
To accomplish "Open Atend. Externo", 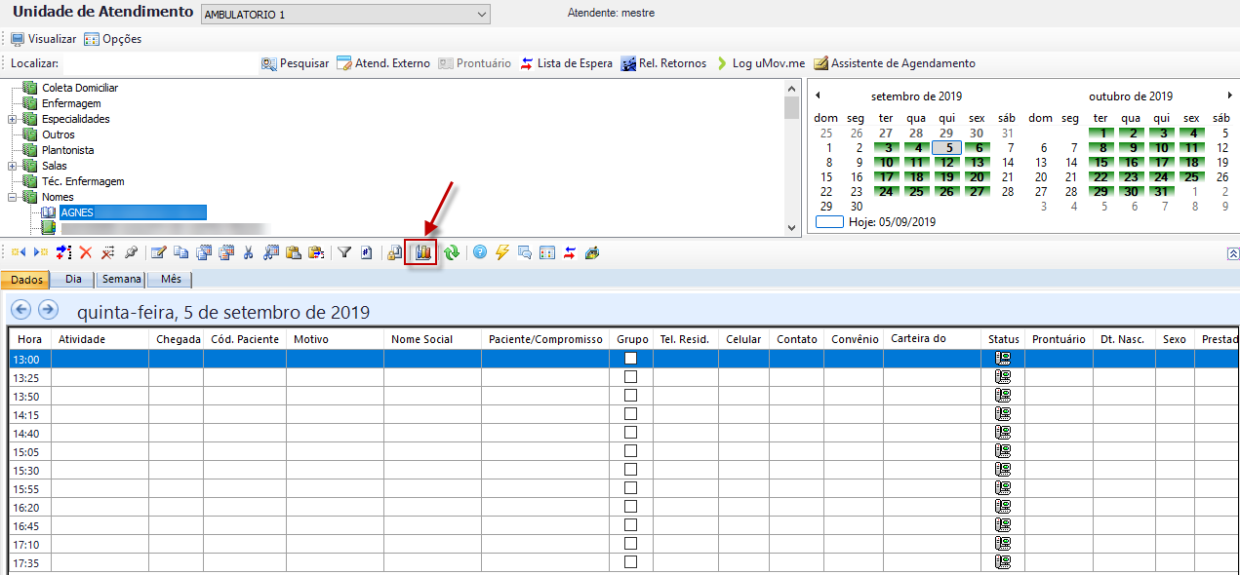I will (383, 63).
